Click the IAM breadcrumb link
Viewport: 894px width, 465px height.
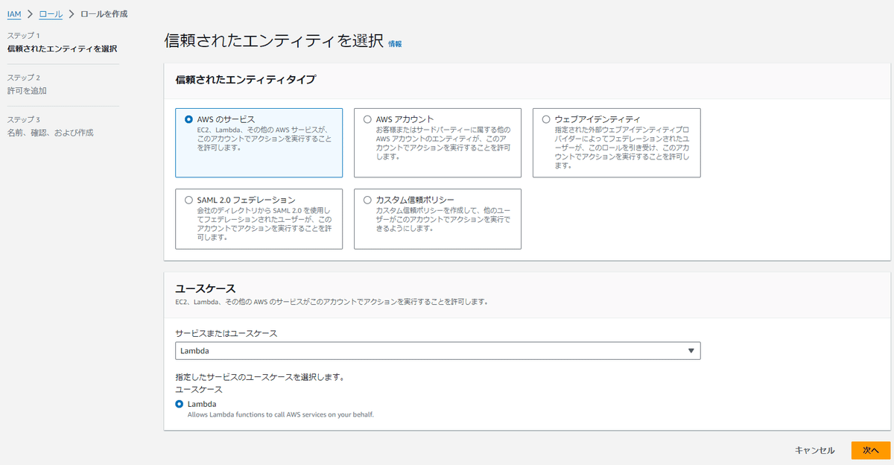click(x=14, y=13)
